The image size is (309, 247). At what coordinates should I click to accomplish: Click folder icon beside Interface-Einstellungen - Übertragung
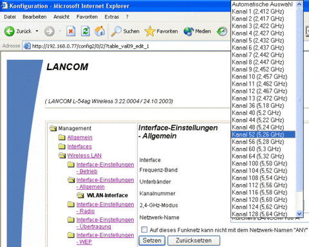pyautogui.click(x=71, y=219)
